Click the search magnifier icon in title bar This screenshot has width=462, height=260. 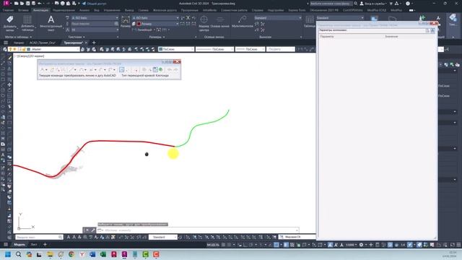pos(356,4)
